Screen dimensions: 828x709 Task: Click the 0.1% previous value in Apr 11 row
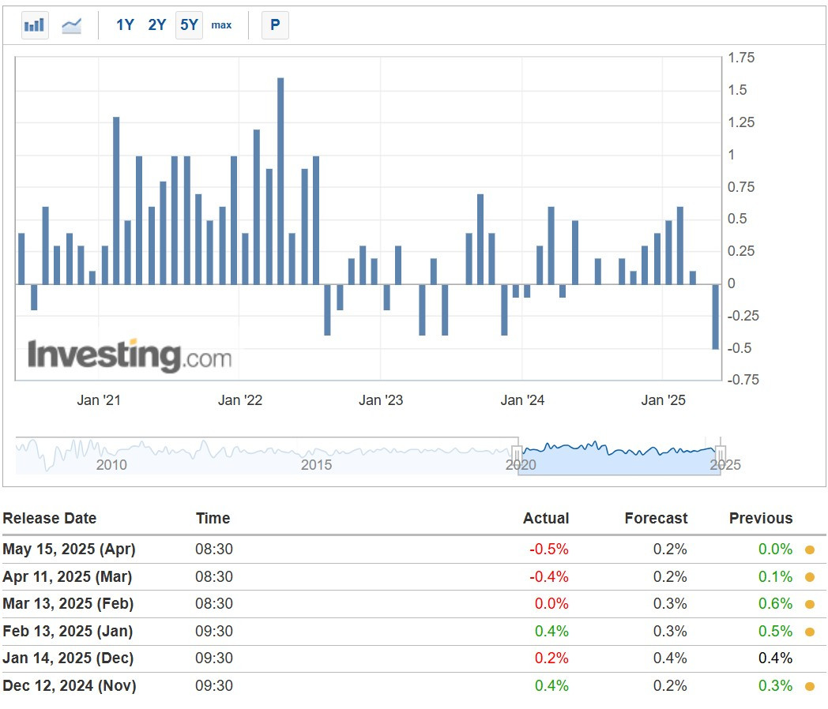(775, 576)
